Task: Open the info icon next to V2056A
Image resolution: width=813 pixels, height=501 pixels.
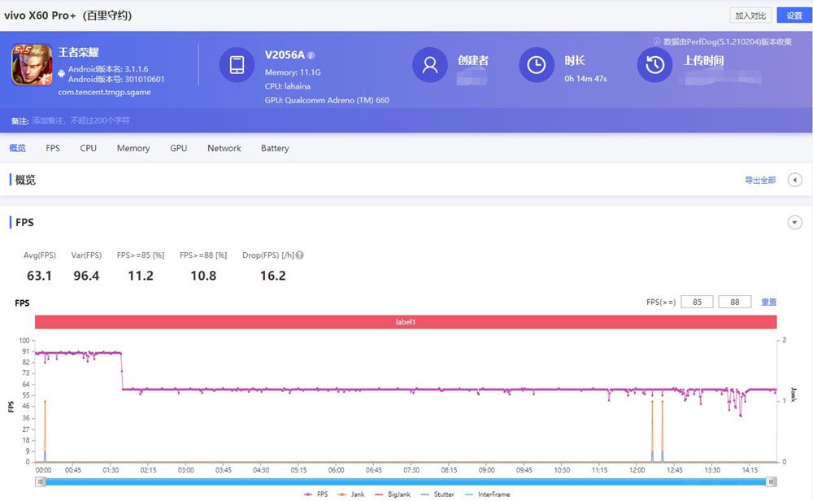Action: coord(311,55)
